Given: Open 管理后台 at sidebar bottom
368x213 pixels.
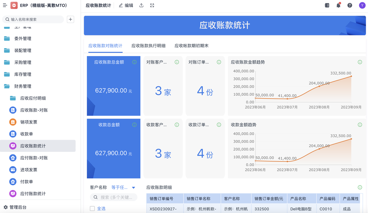Looking at the screenshot, I should click(18, 207).
